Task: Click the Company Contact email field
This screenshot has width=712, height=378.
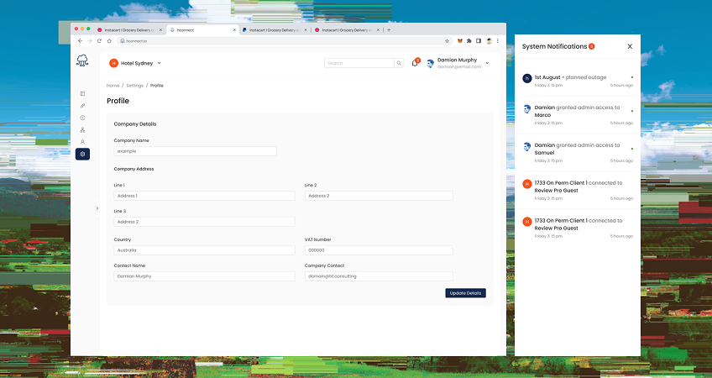Action: coord(379,276)
